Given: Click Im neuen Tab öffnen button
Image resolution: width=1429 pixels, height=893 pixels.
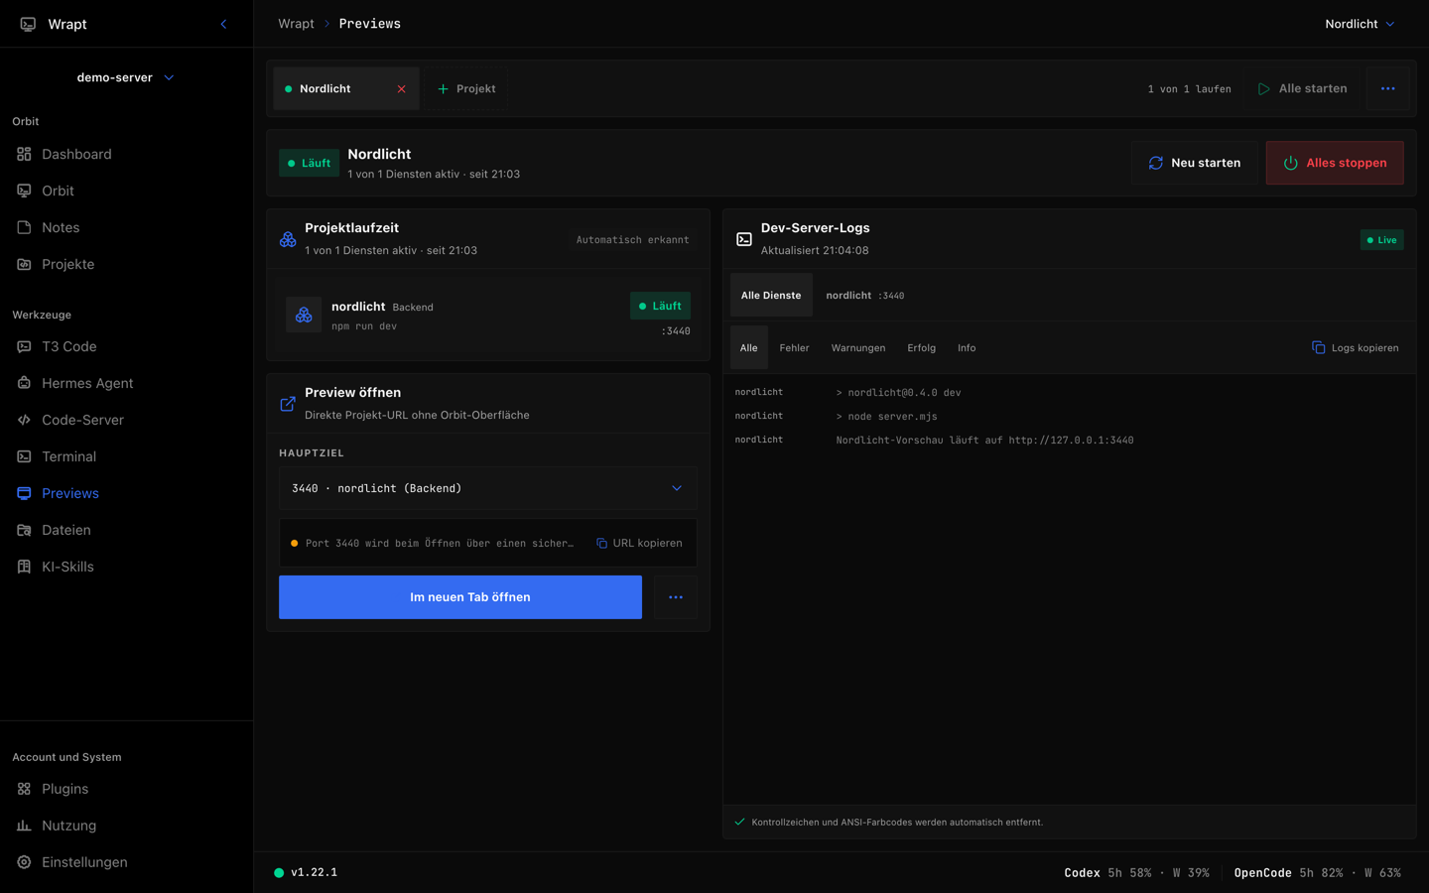Looking at the screenshot, I should click(x=460, y=597).
